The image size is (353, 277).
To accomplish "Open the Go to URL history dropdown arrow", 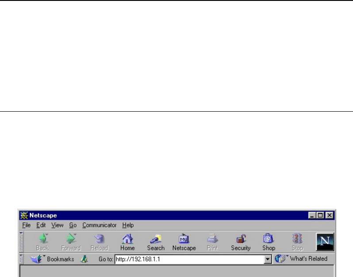I will 267,259.
